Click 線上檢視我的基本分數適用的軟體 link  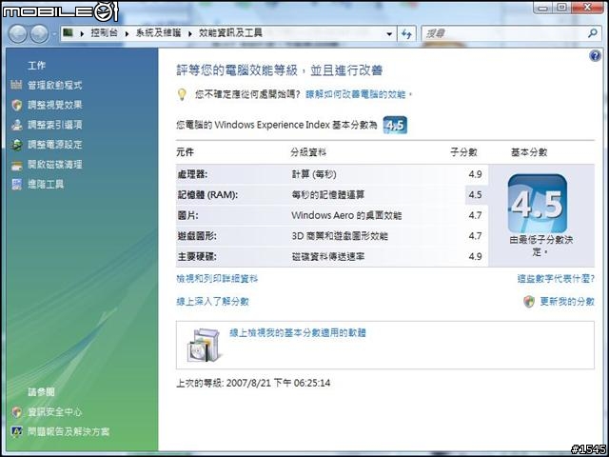[298, 333]
